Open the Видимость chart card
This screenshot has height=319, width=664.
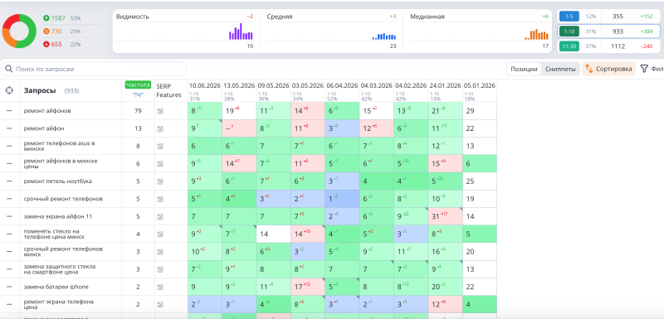point(185,31)
